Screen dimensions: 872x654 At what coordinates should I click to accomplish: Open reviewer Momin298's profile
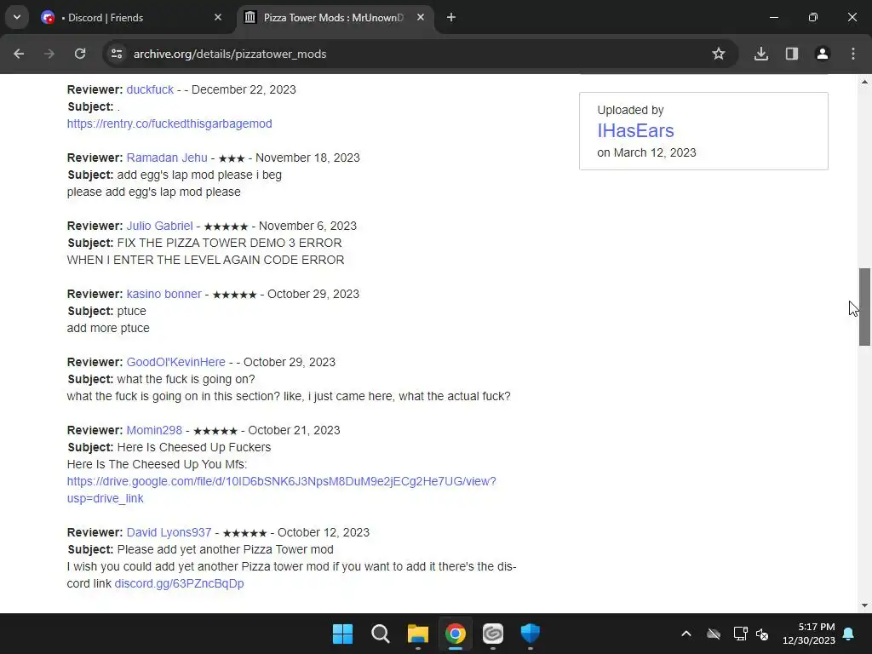click(x=154, y=430)
